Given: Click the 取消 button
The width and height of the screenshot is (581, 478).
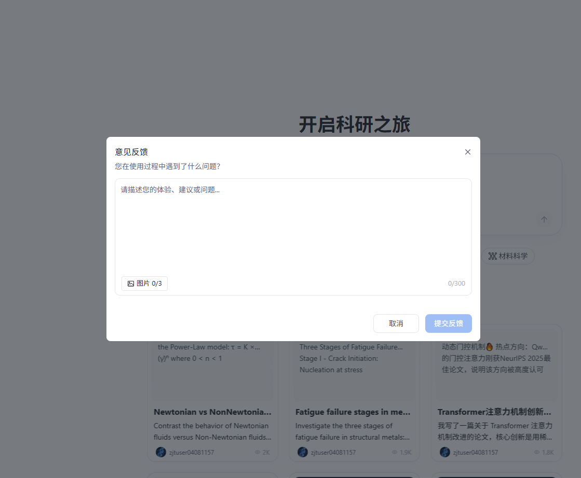Looking at the screenshot, I should [396, 324].
